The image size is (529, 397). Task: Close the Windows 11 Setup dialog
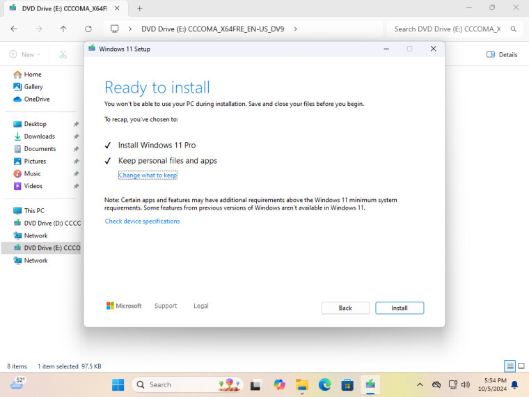click(x=434, y=49)
